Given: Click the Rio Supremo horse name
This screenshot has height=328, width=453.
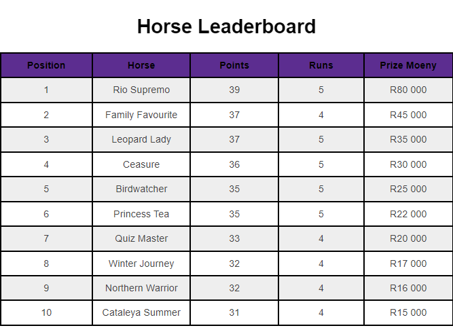Looking at the screenshot, I should pos(141,90).
